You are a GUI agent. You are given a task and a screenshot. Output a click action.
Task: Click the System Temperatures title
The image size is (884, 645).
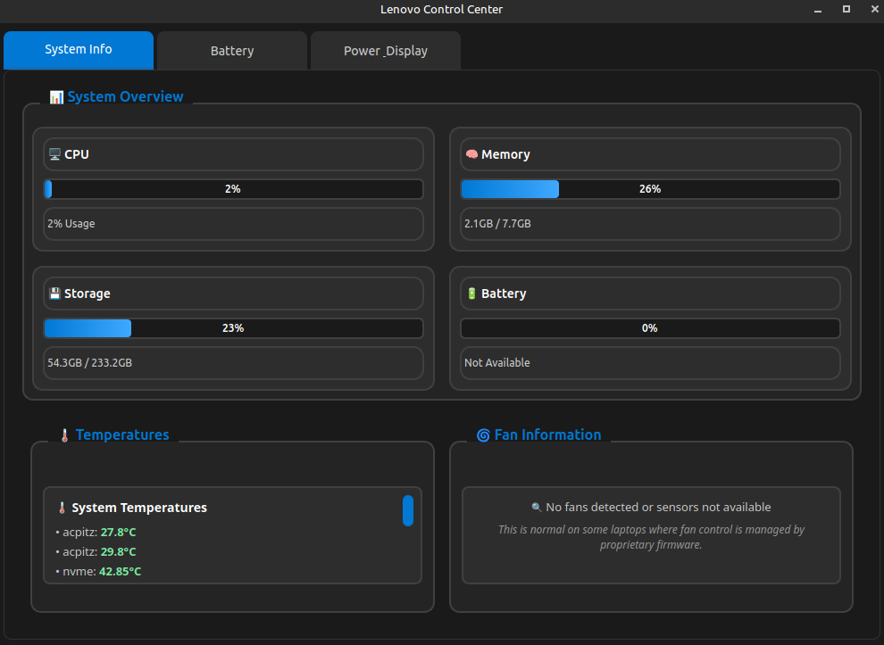tap(139, 509)
